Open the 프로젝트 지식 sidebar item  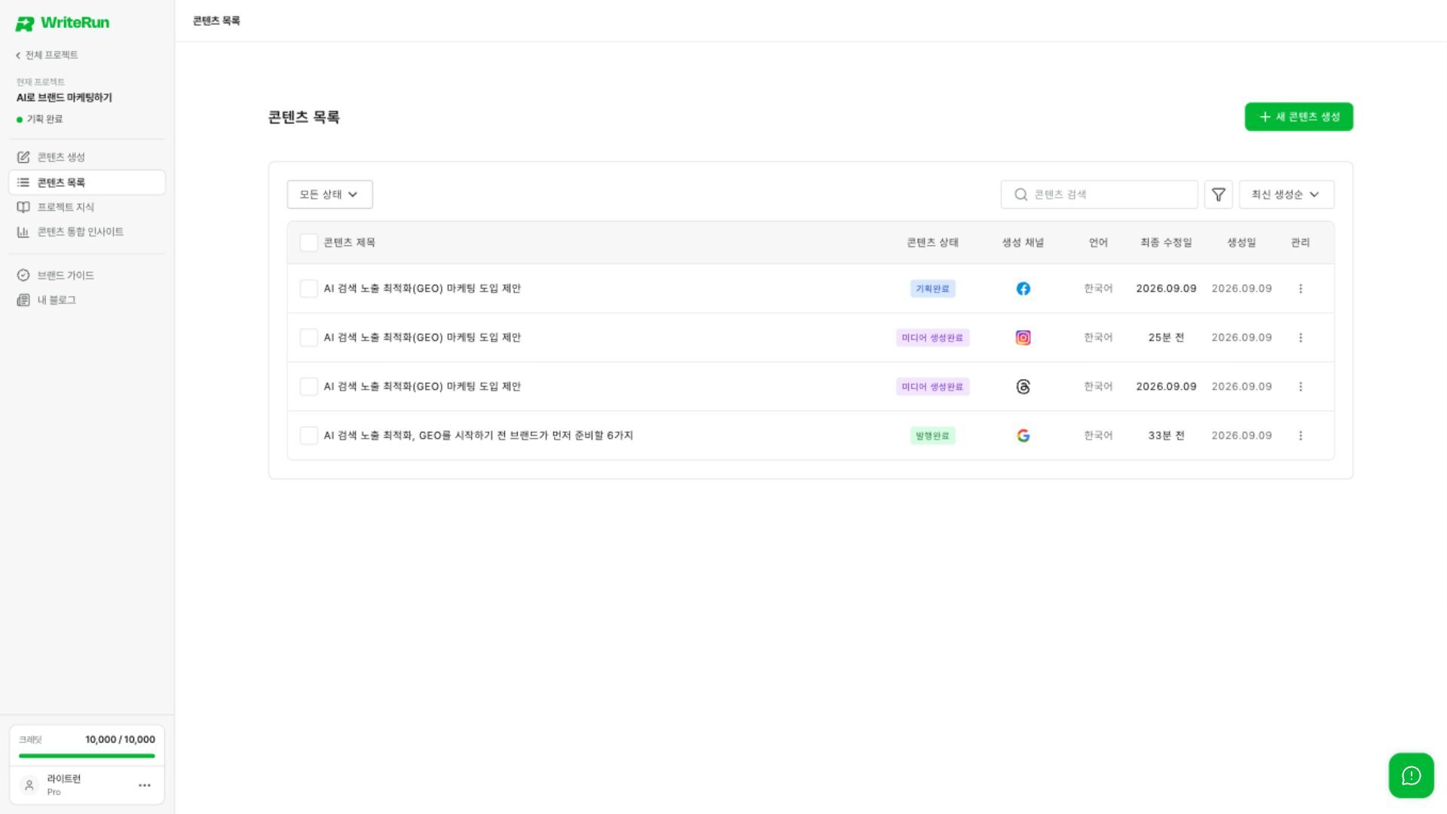(87, 207)
